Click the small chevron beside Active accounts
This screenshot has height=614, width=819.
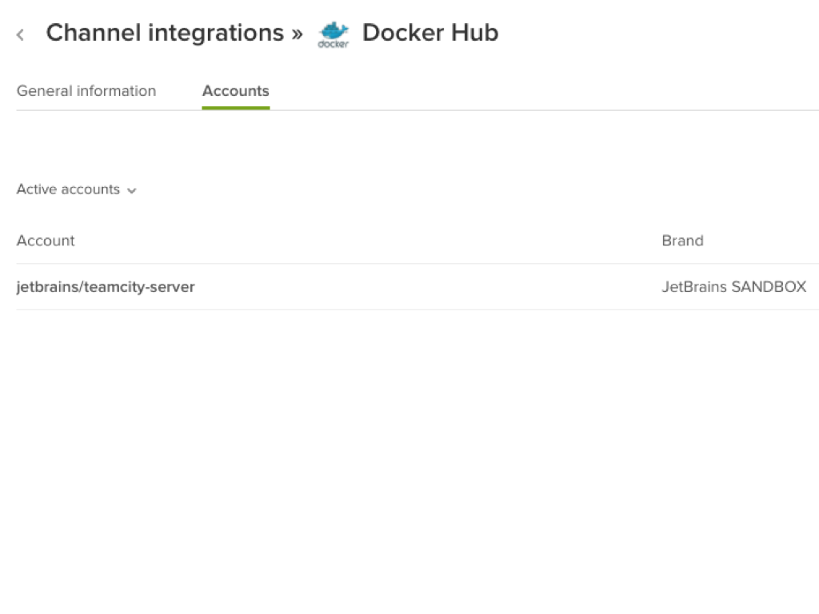click(132, 191)
